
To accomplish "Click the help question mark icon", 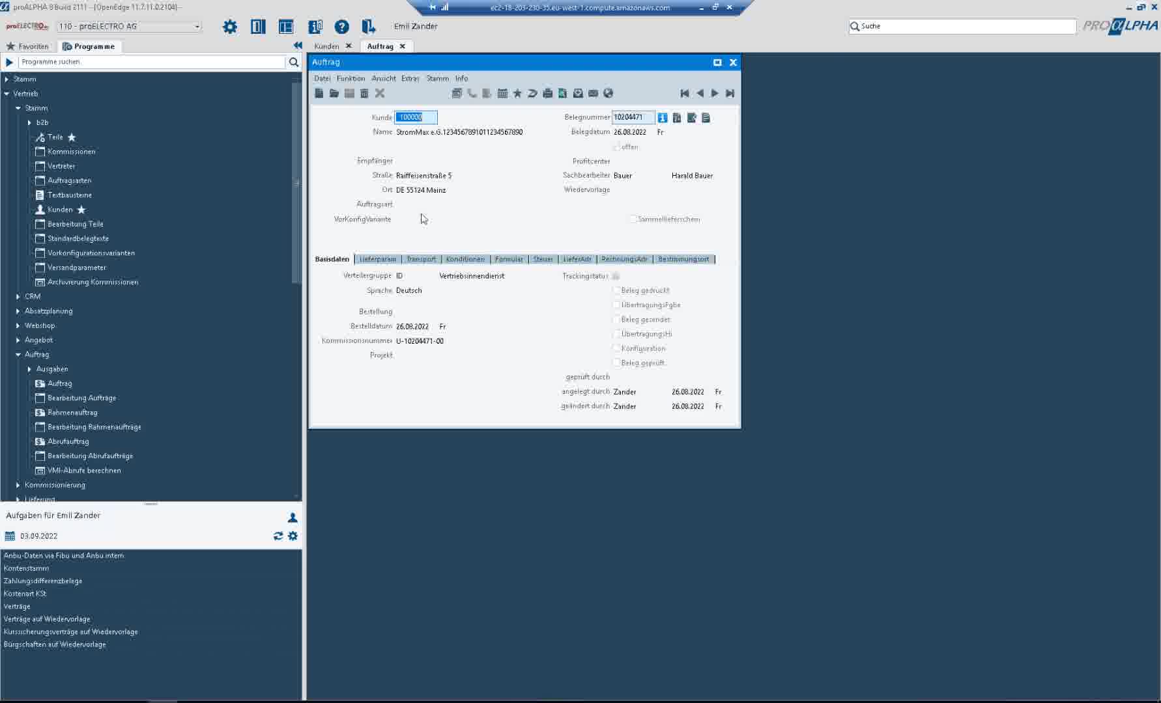I will pos(341,27).
